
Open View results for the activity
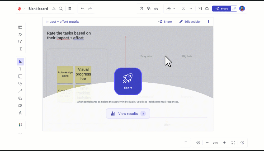pyautogui.click(x=128, y=114)
